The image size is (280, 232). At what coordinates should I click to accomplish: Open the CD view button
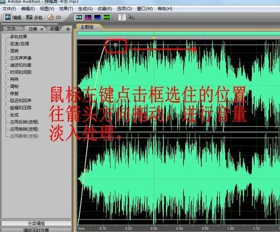tap(54, 17)
